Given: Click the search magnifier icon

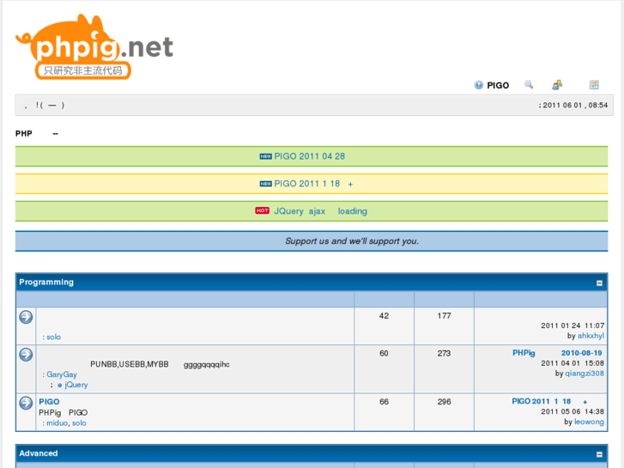Looking at the screenshot, I should 529,84.
